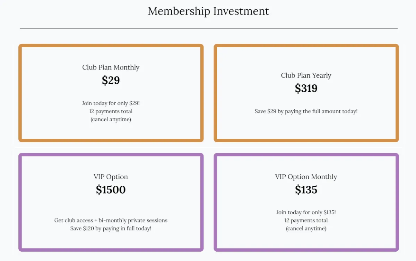Click '(cancel anytime)' under the $135 plan

tap(306, 228)
